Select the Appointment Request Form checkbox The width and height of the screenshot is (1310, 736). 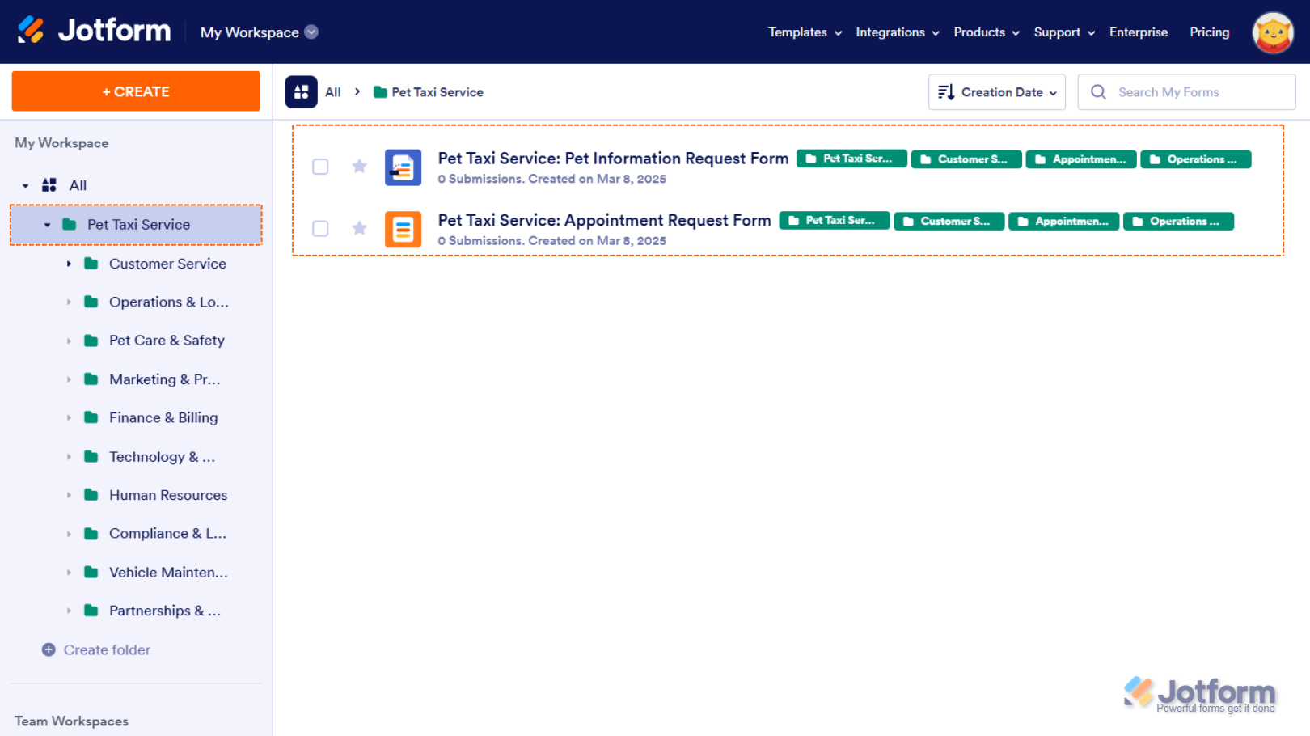click(320, 229)
